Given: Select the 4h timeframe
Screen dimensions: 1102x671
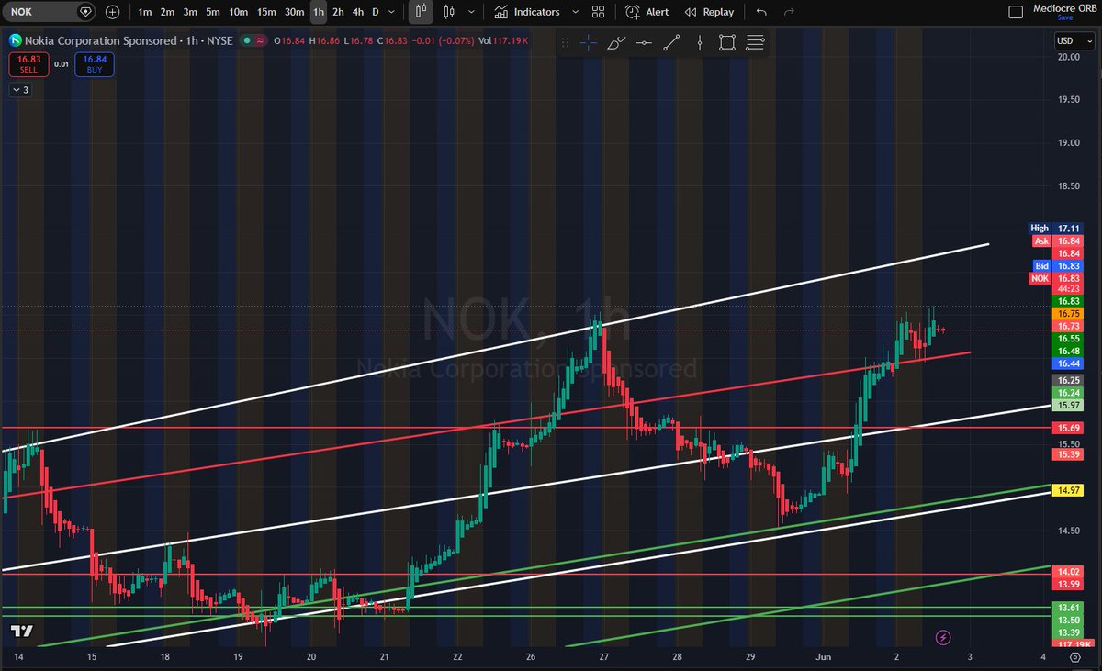Looking at the screenshot, I should pos(358,12).
